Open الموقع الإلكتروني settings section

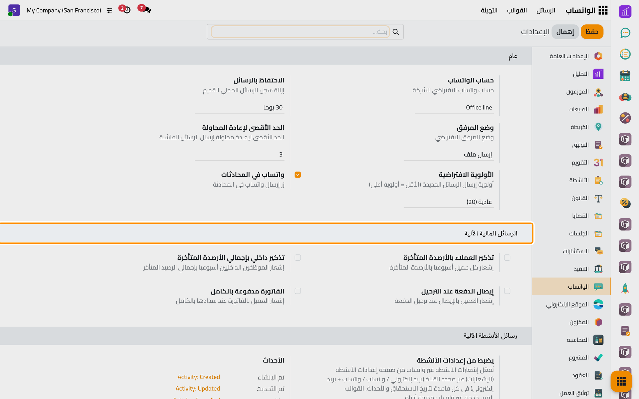point(571,304)
